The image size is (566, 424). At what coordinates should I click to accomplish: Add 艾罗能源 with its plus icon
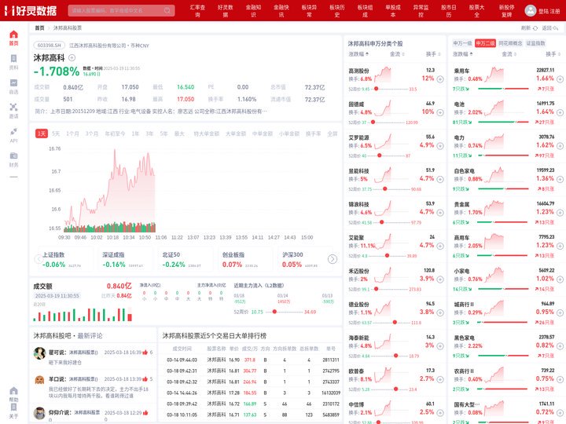coord(440,146)
